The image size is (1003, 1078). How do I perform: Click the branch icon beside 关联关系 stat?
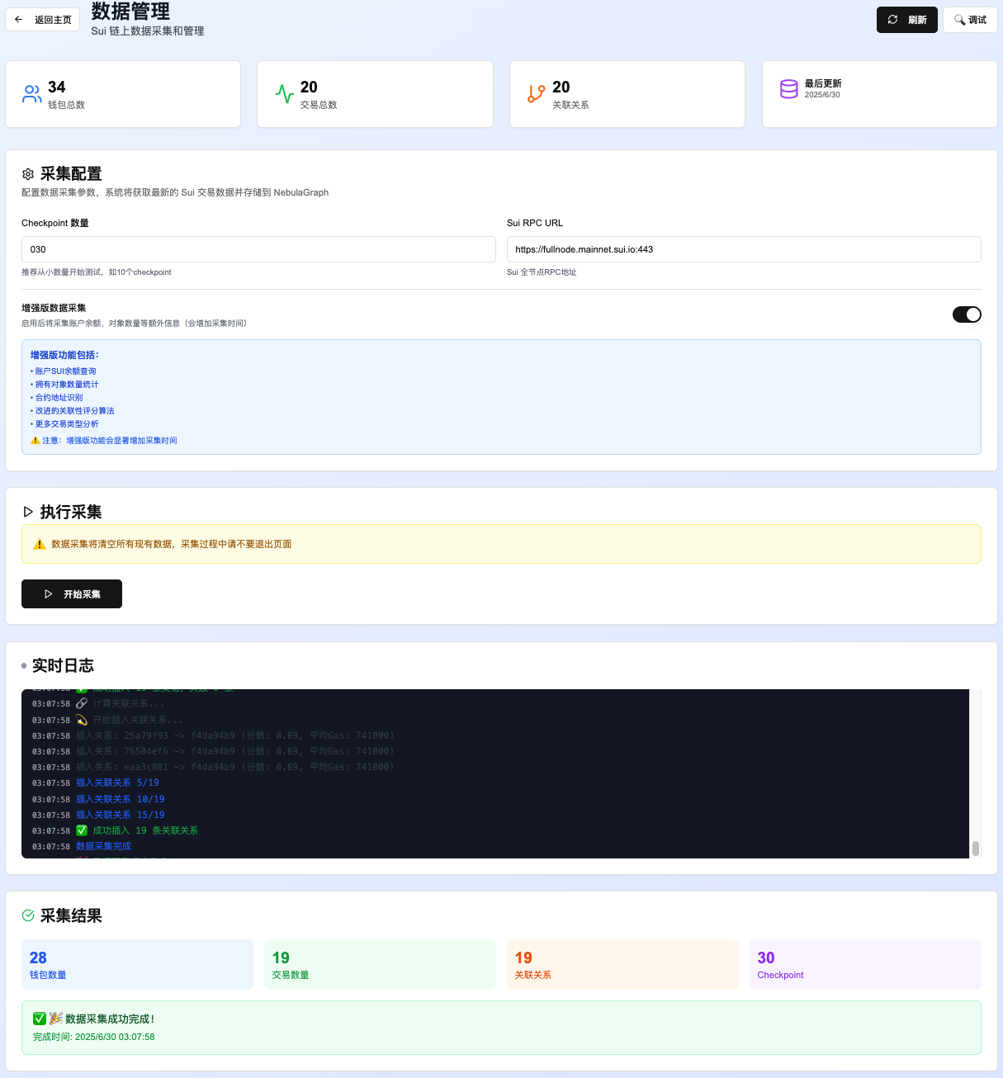tap(537, 94)
